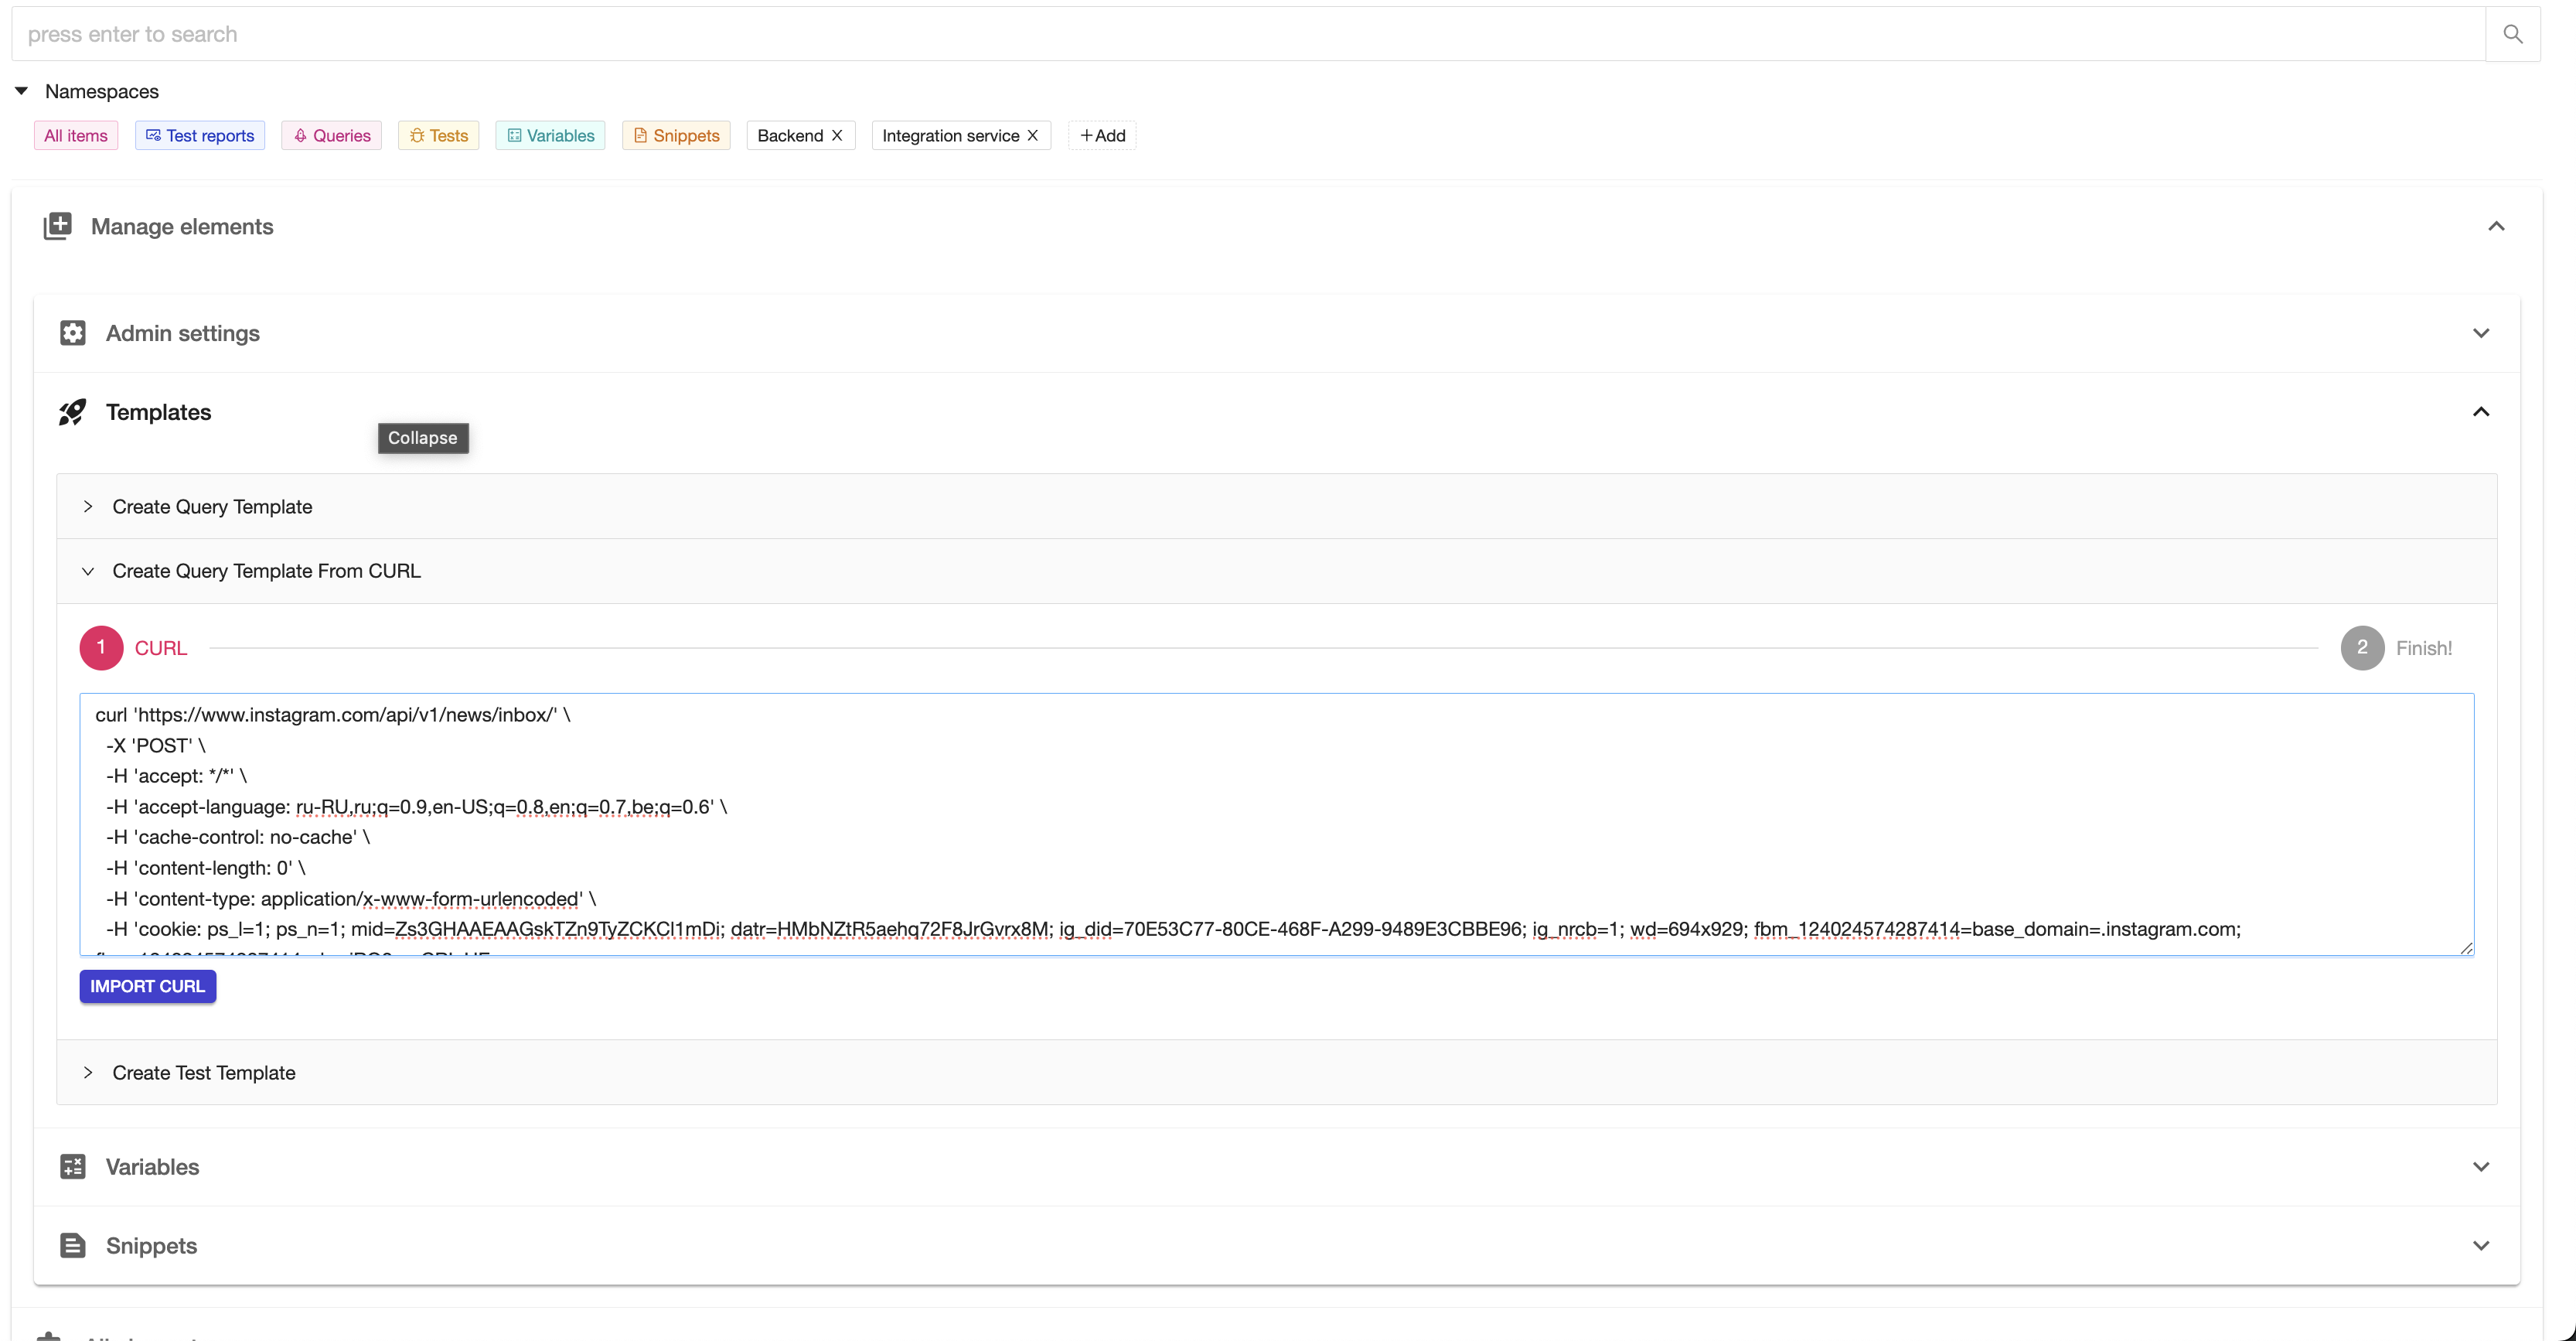
Task: Click the gear icon next to Admin settings
Action: click(x=73, y=332)
